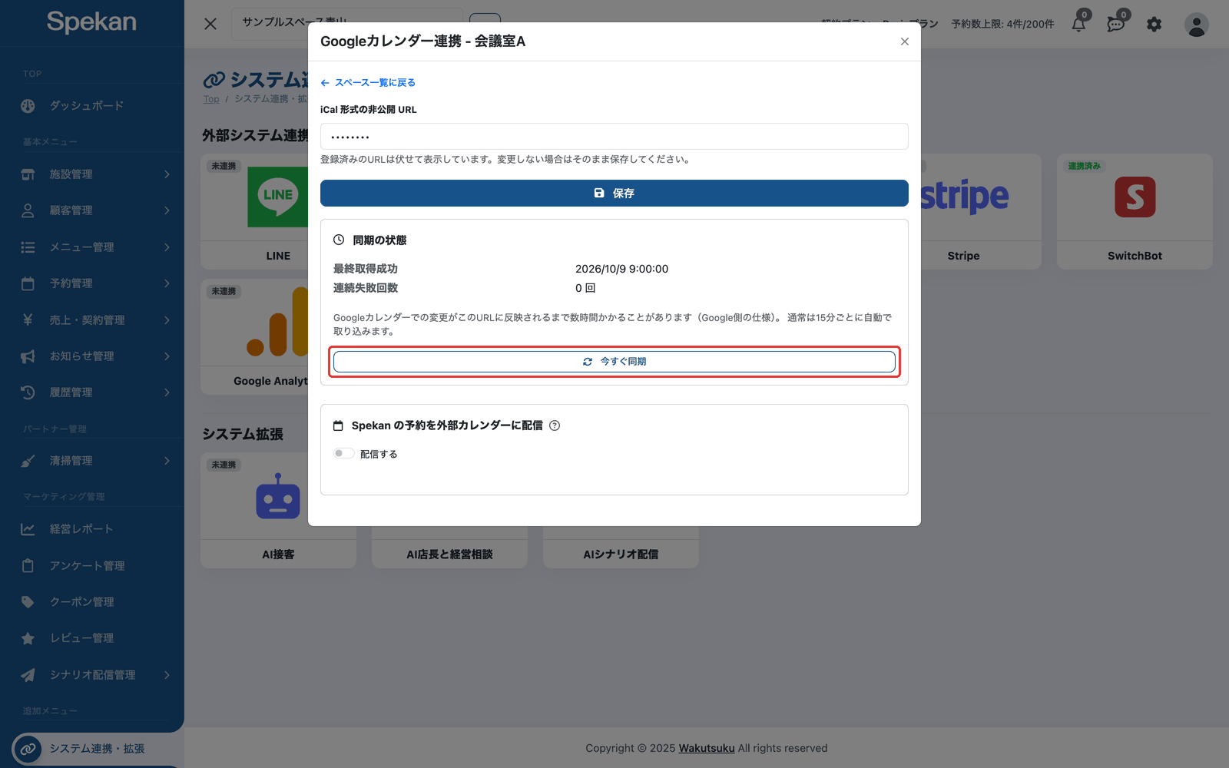Click the Spekan logo
The width and height of the screenshot is (1229, 768).
(x=91, y=22)
